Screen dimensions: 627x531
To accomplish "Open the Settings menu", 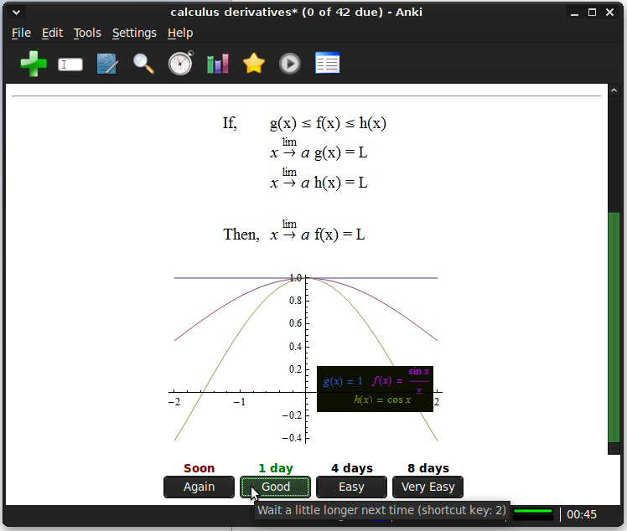I will point(134,33).
